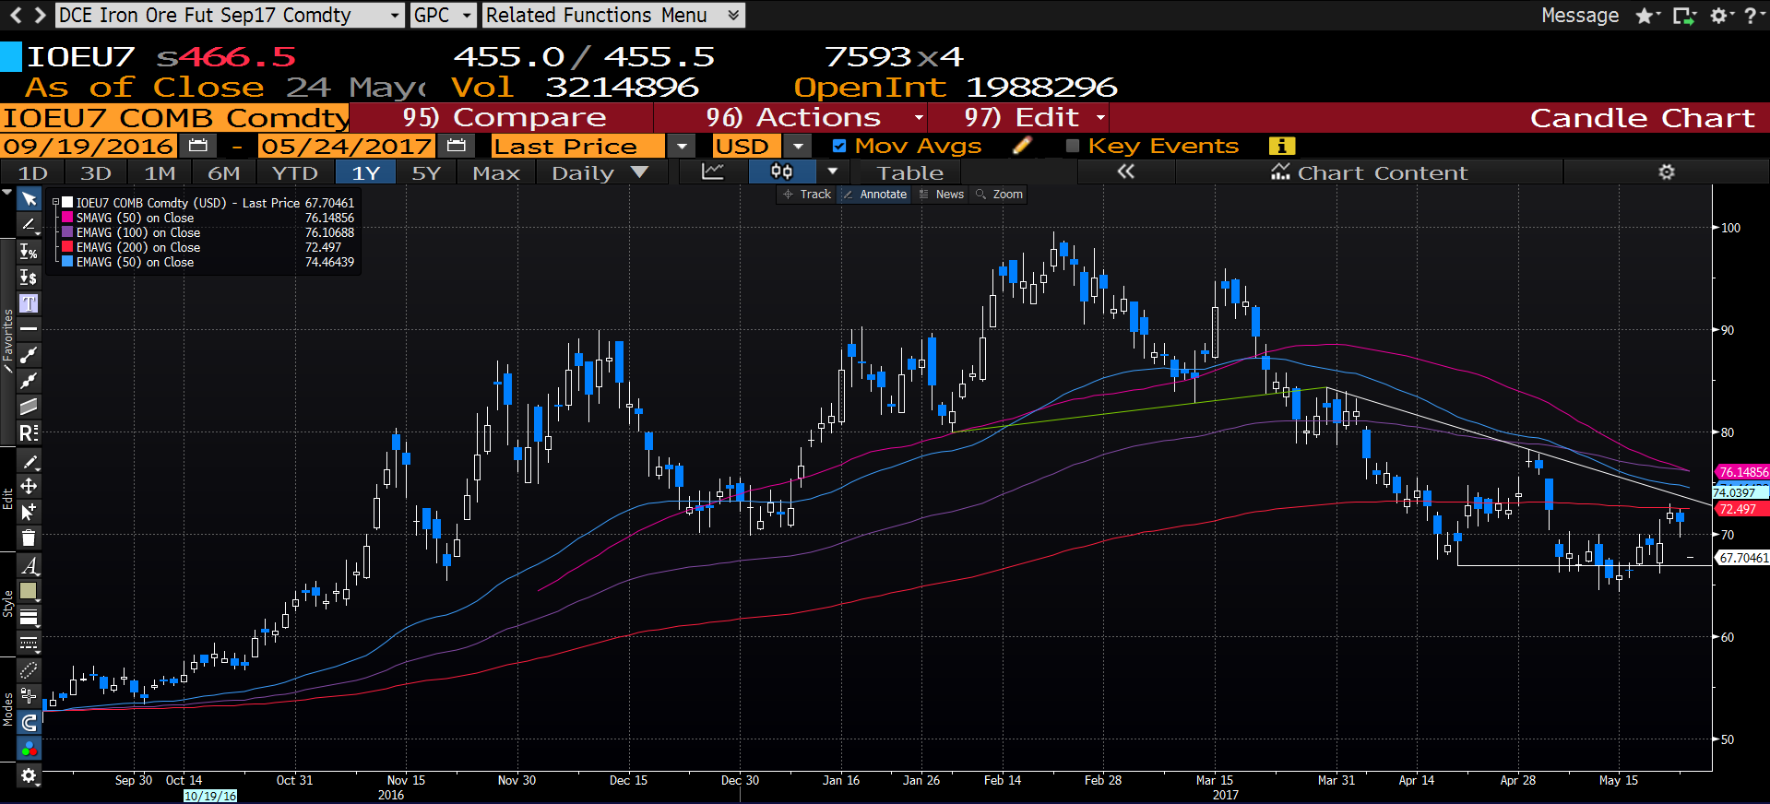Switch to line chart type

[x=713, y=172]
